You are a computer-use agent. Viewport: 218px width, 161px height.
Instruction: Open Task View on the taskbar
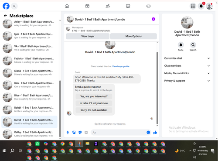pos(20,151)
